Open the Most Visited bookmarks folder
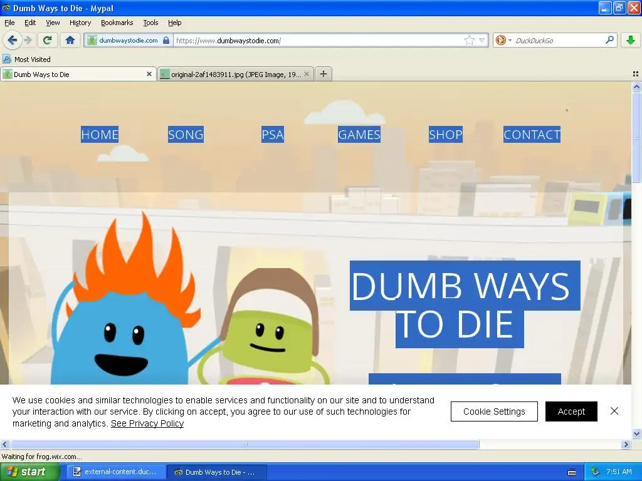This screenshot has height=481, width=642. 27,59
